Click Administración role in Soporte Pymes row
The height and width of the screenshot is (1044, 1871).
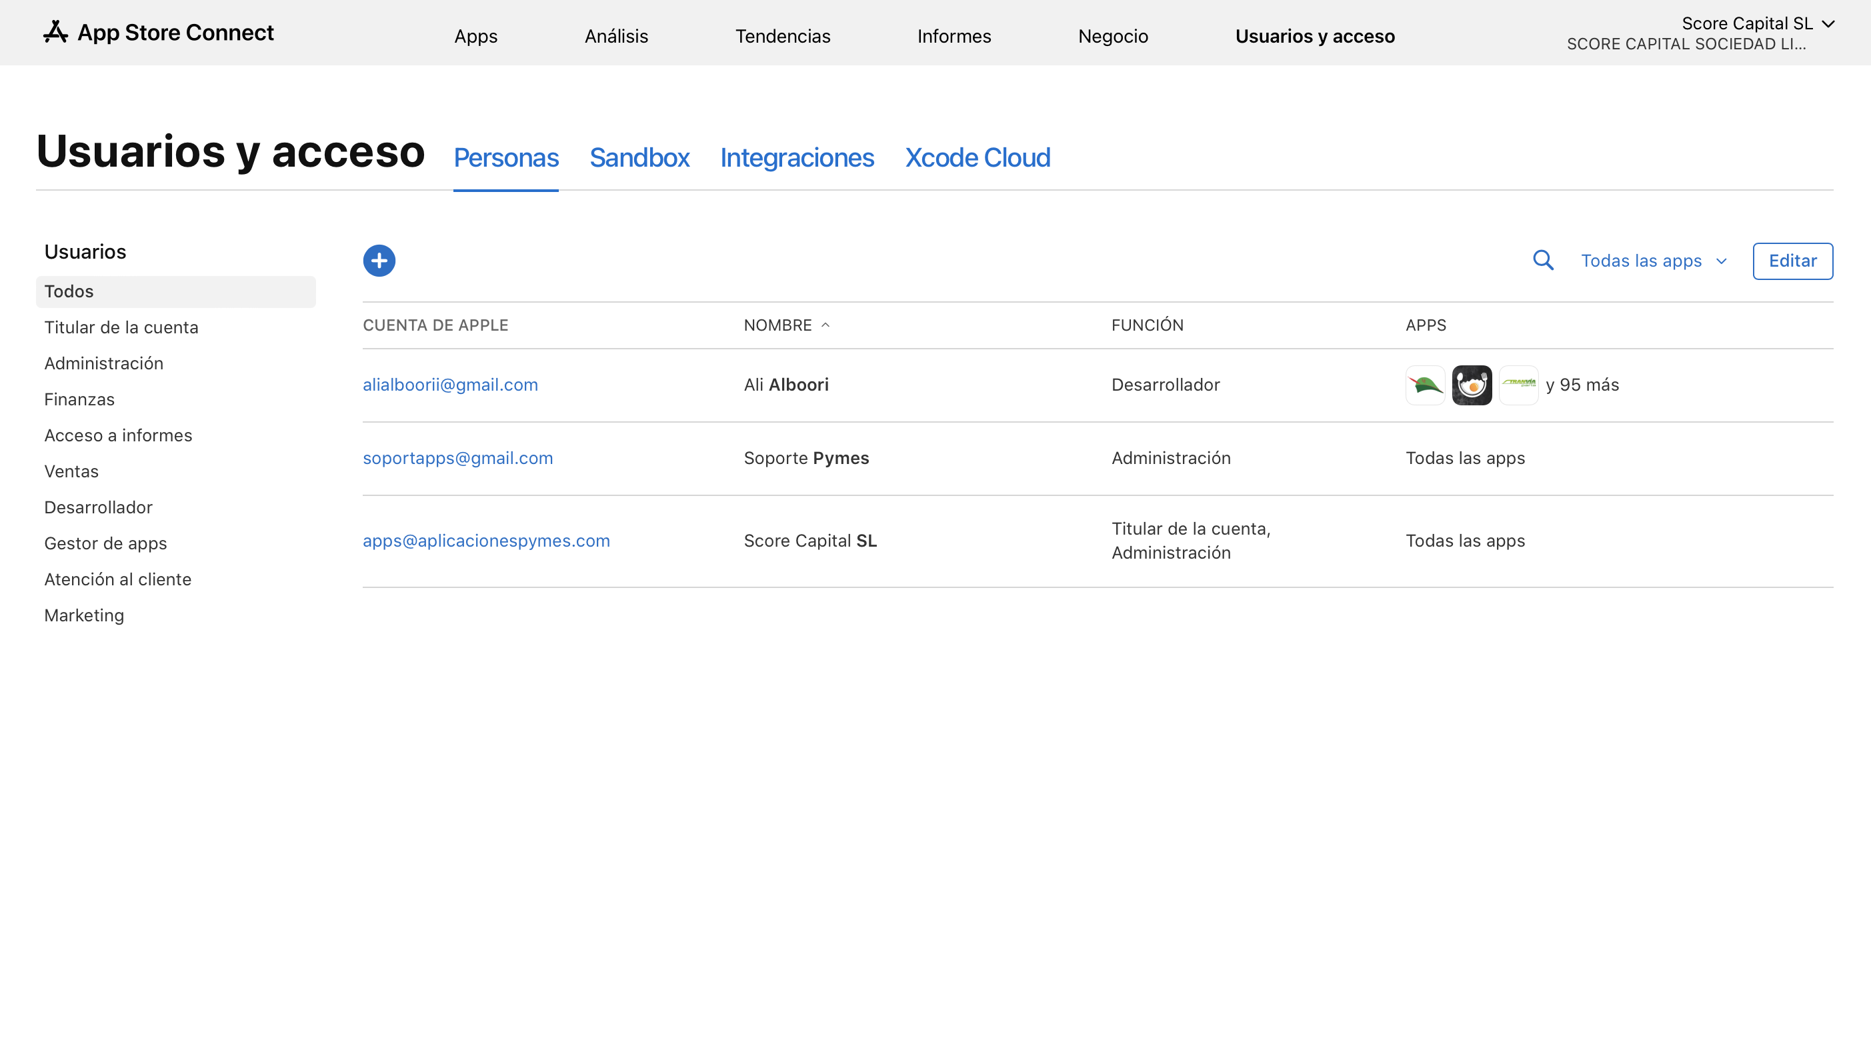1171,458
